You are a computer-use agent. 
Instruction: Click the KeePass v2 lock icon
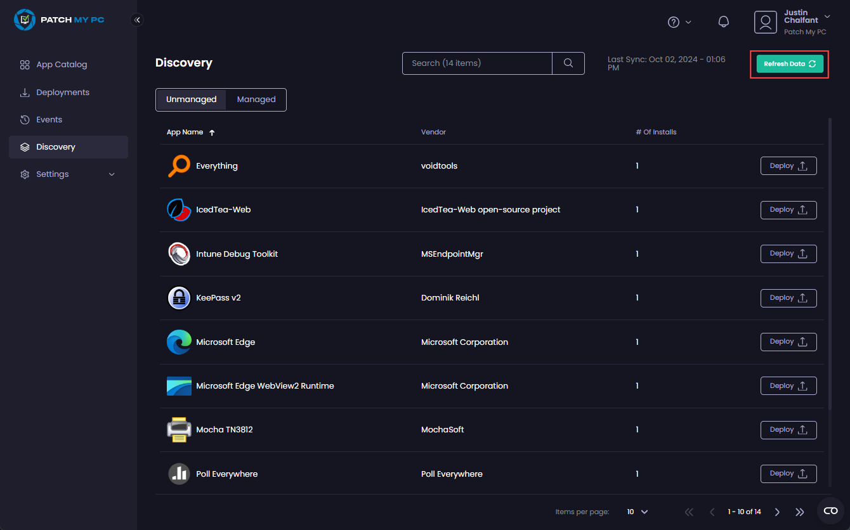179,298
